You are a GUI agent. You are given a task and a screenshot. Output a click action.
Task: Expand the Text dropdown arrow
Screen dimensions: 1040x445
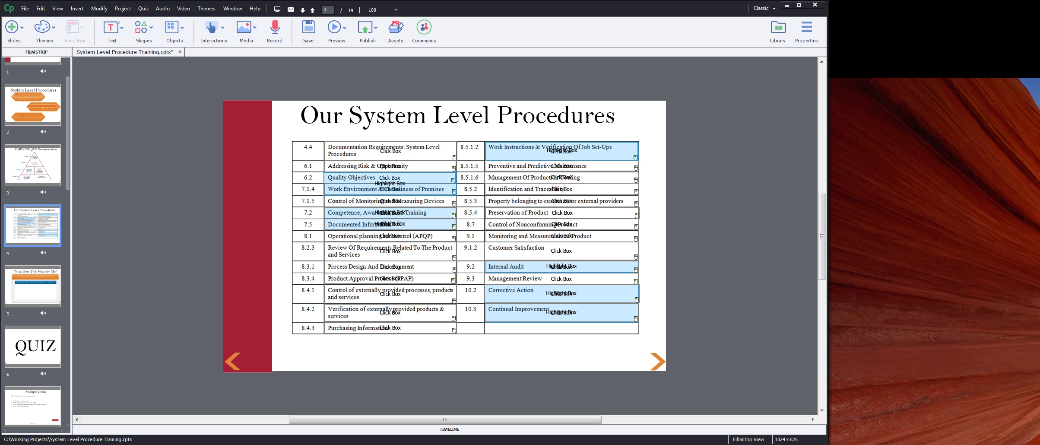[x=122, y=28]
